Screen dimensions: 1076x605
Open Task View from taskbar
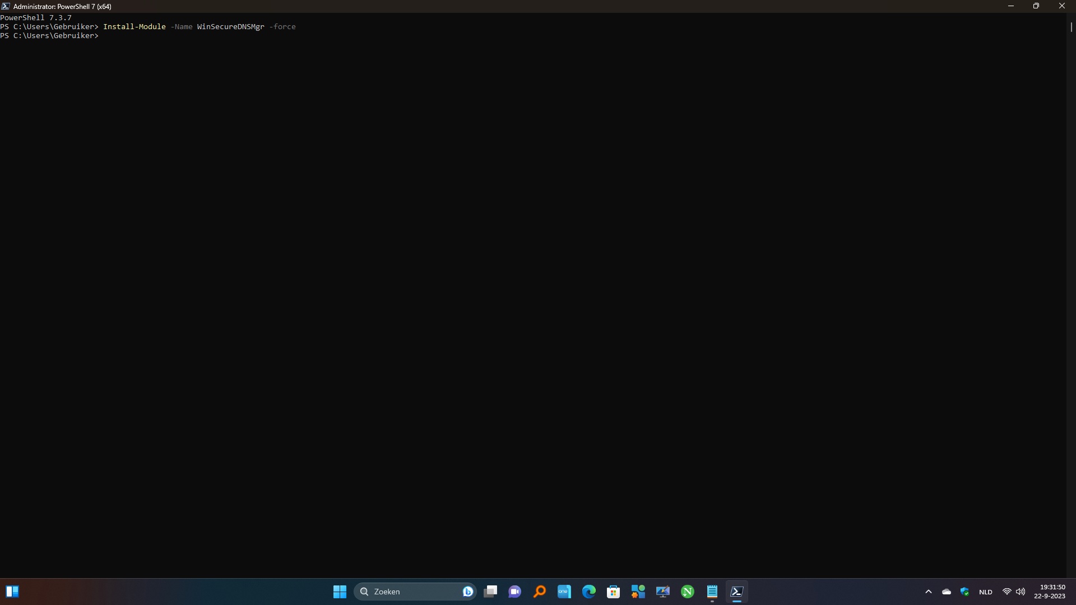pyautogui.click(x=490, y=592)
